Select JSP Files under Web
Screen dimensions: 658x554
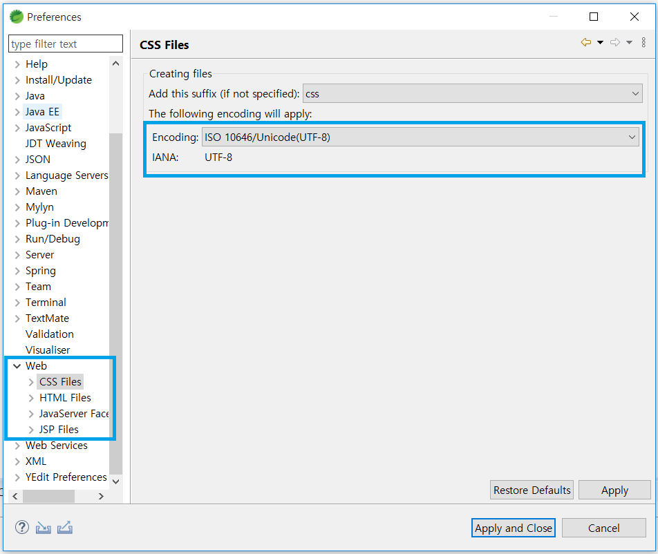click(x=59, y=430)
